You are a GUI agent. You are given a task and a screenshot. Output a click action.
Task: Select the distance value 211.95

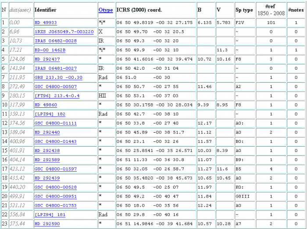pyautogui.click(x=17, y=78)
